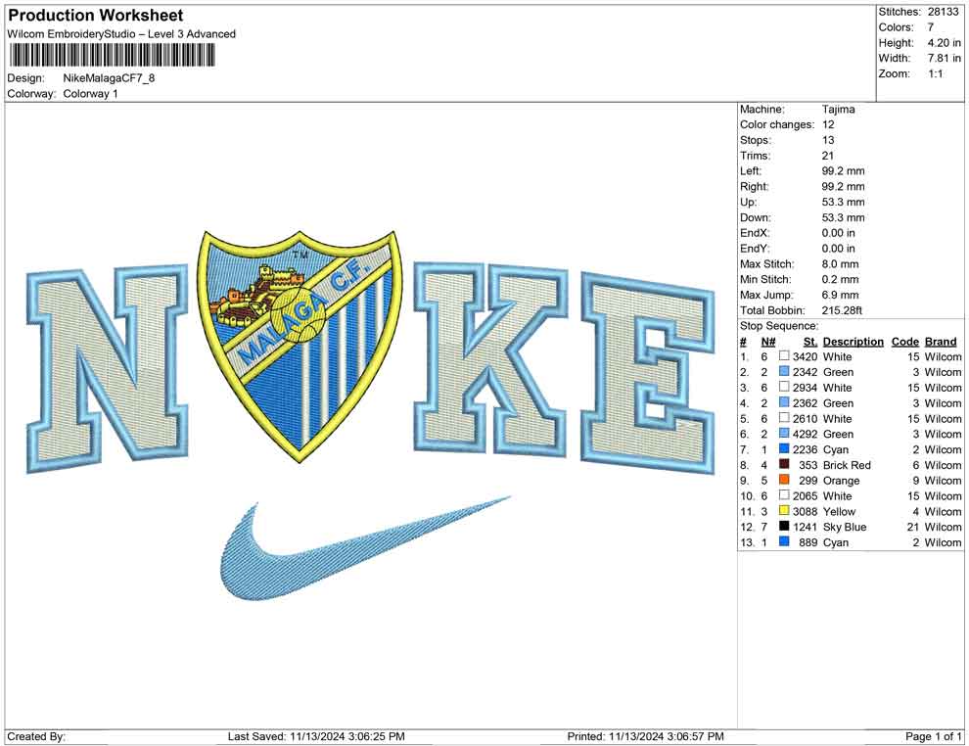Click the Description column header

coord(853,342)
